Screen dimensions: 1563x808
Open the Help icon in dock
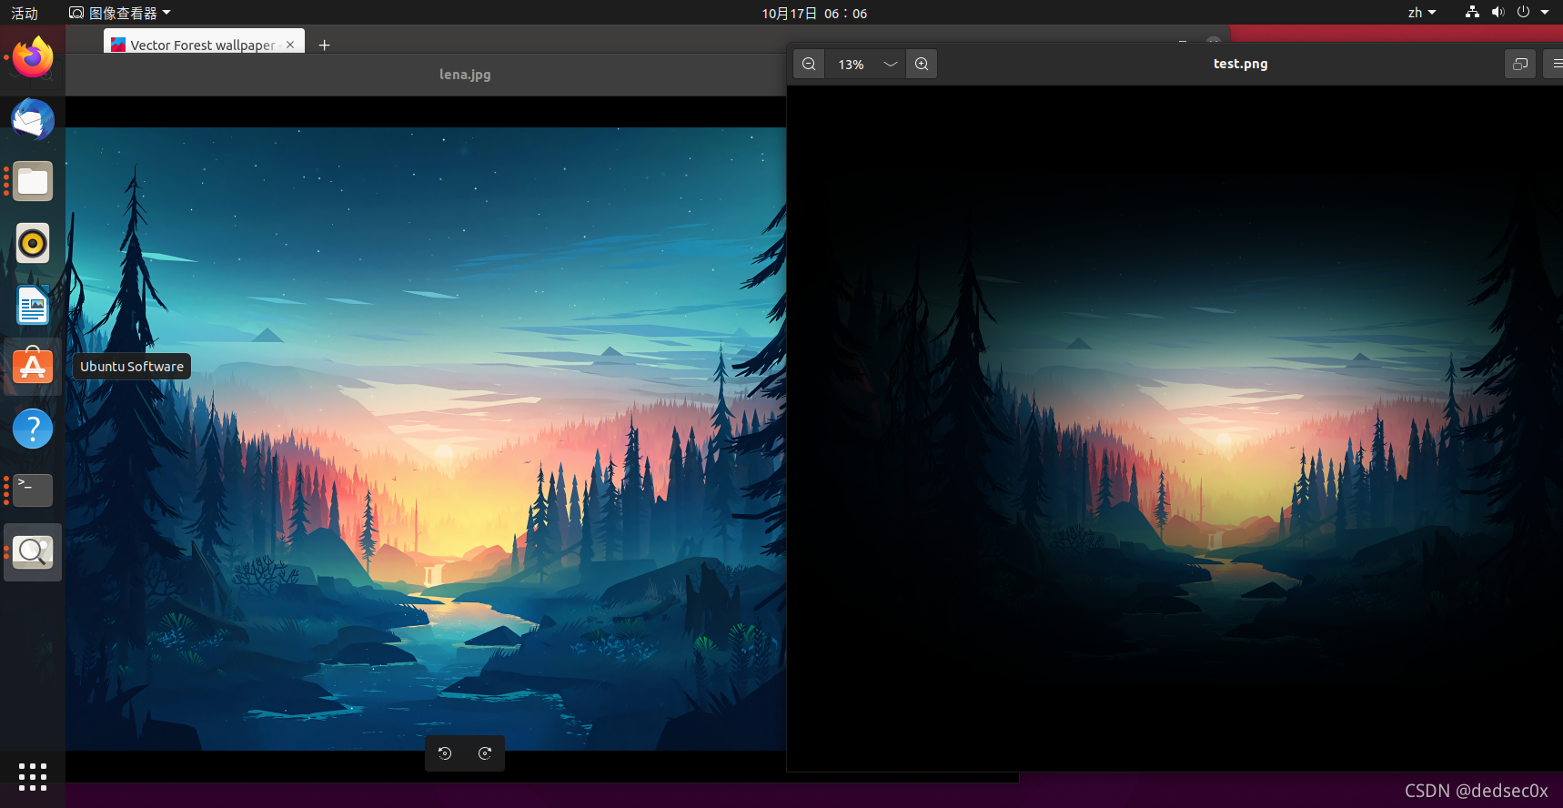[x=33, y=429]
